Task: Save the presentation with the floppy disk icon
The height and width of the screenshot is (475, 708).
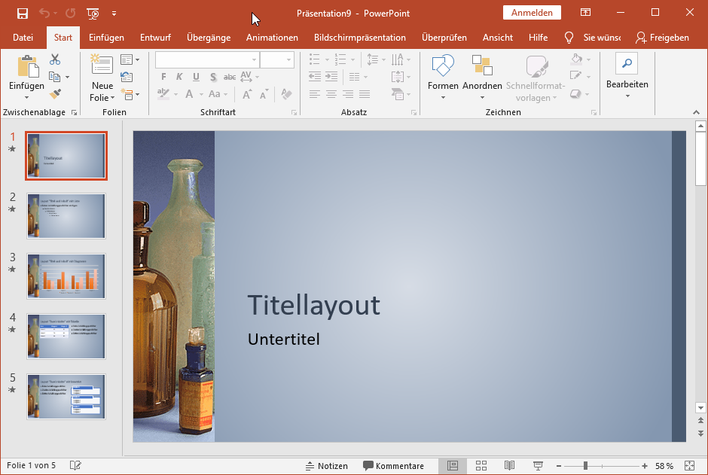Action: pos(22,13)
